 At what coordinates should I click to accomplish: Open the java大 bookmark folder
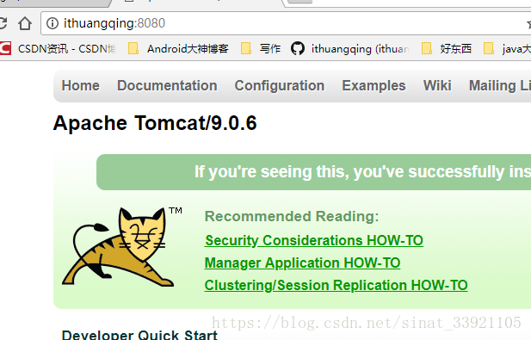click(x=507, y=49)
